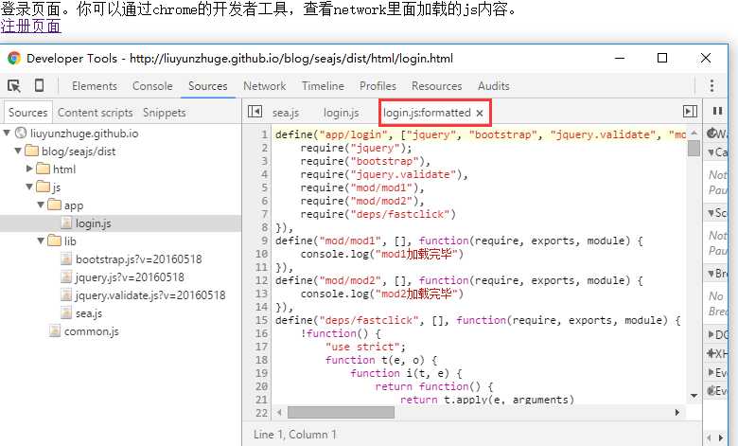Collapse the app folder
This screenshot has width=738, height=446.
coord(41,205)
